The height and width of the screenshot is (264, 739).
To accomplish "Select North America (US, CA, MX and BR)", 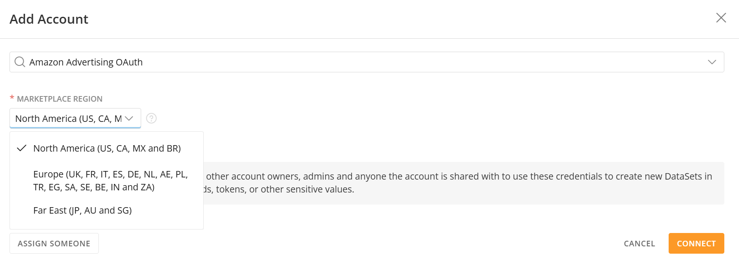I will coord(107,149).
